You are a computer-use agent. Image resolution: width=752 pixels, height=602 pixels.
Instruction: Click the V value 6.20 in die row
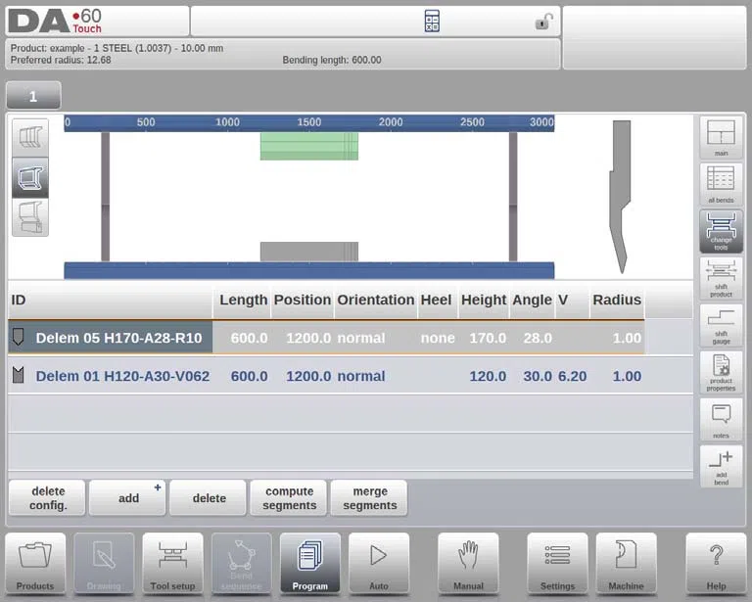coord(572,376)
